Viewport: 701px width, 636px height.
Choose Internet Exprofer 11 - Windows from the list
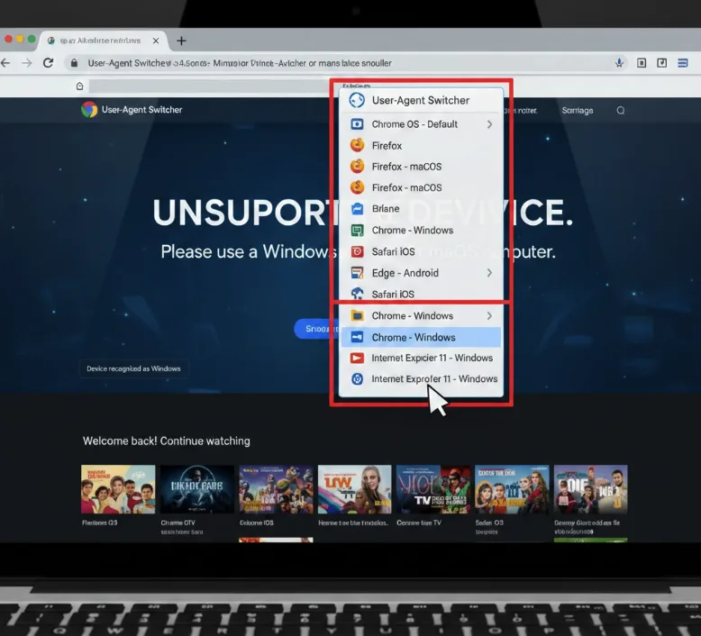(x=433, y=379)
